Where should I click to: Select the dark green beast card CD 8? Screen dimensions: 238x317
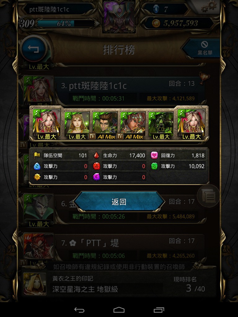coord(161,125)
